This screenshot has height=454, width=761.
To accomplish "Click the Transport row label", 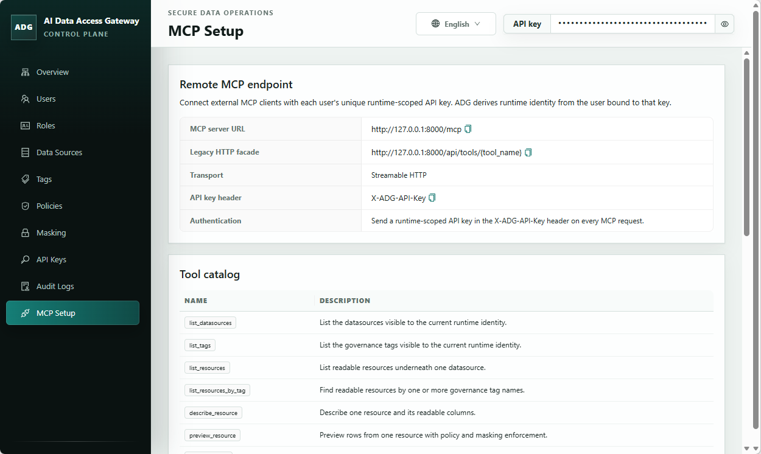I will [206, 175].
